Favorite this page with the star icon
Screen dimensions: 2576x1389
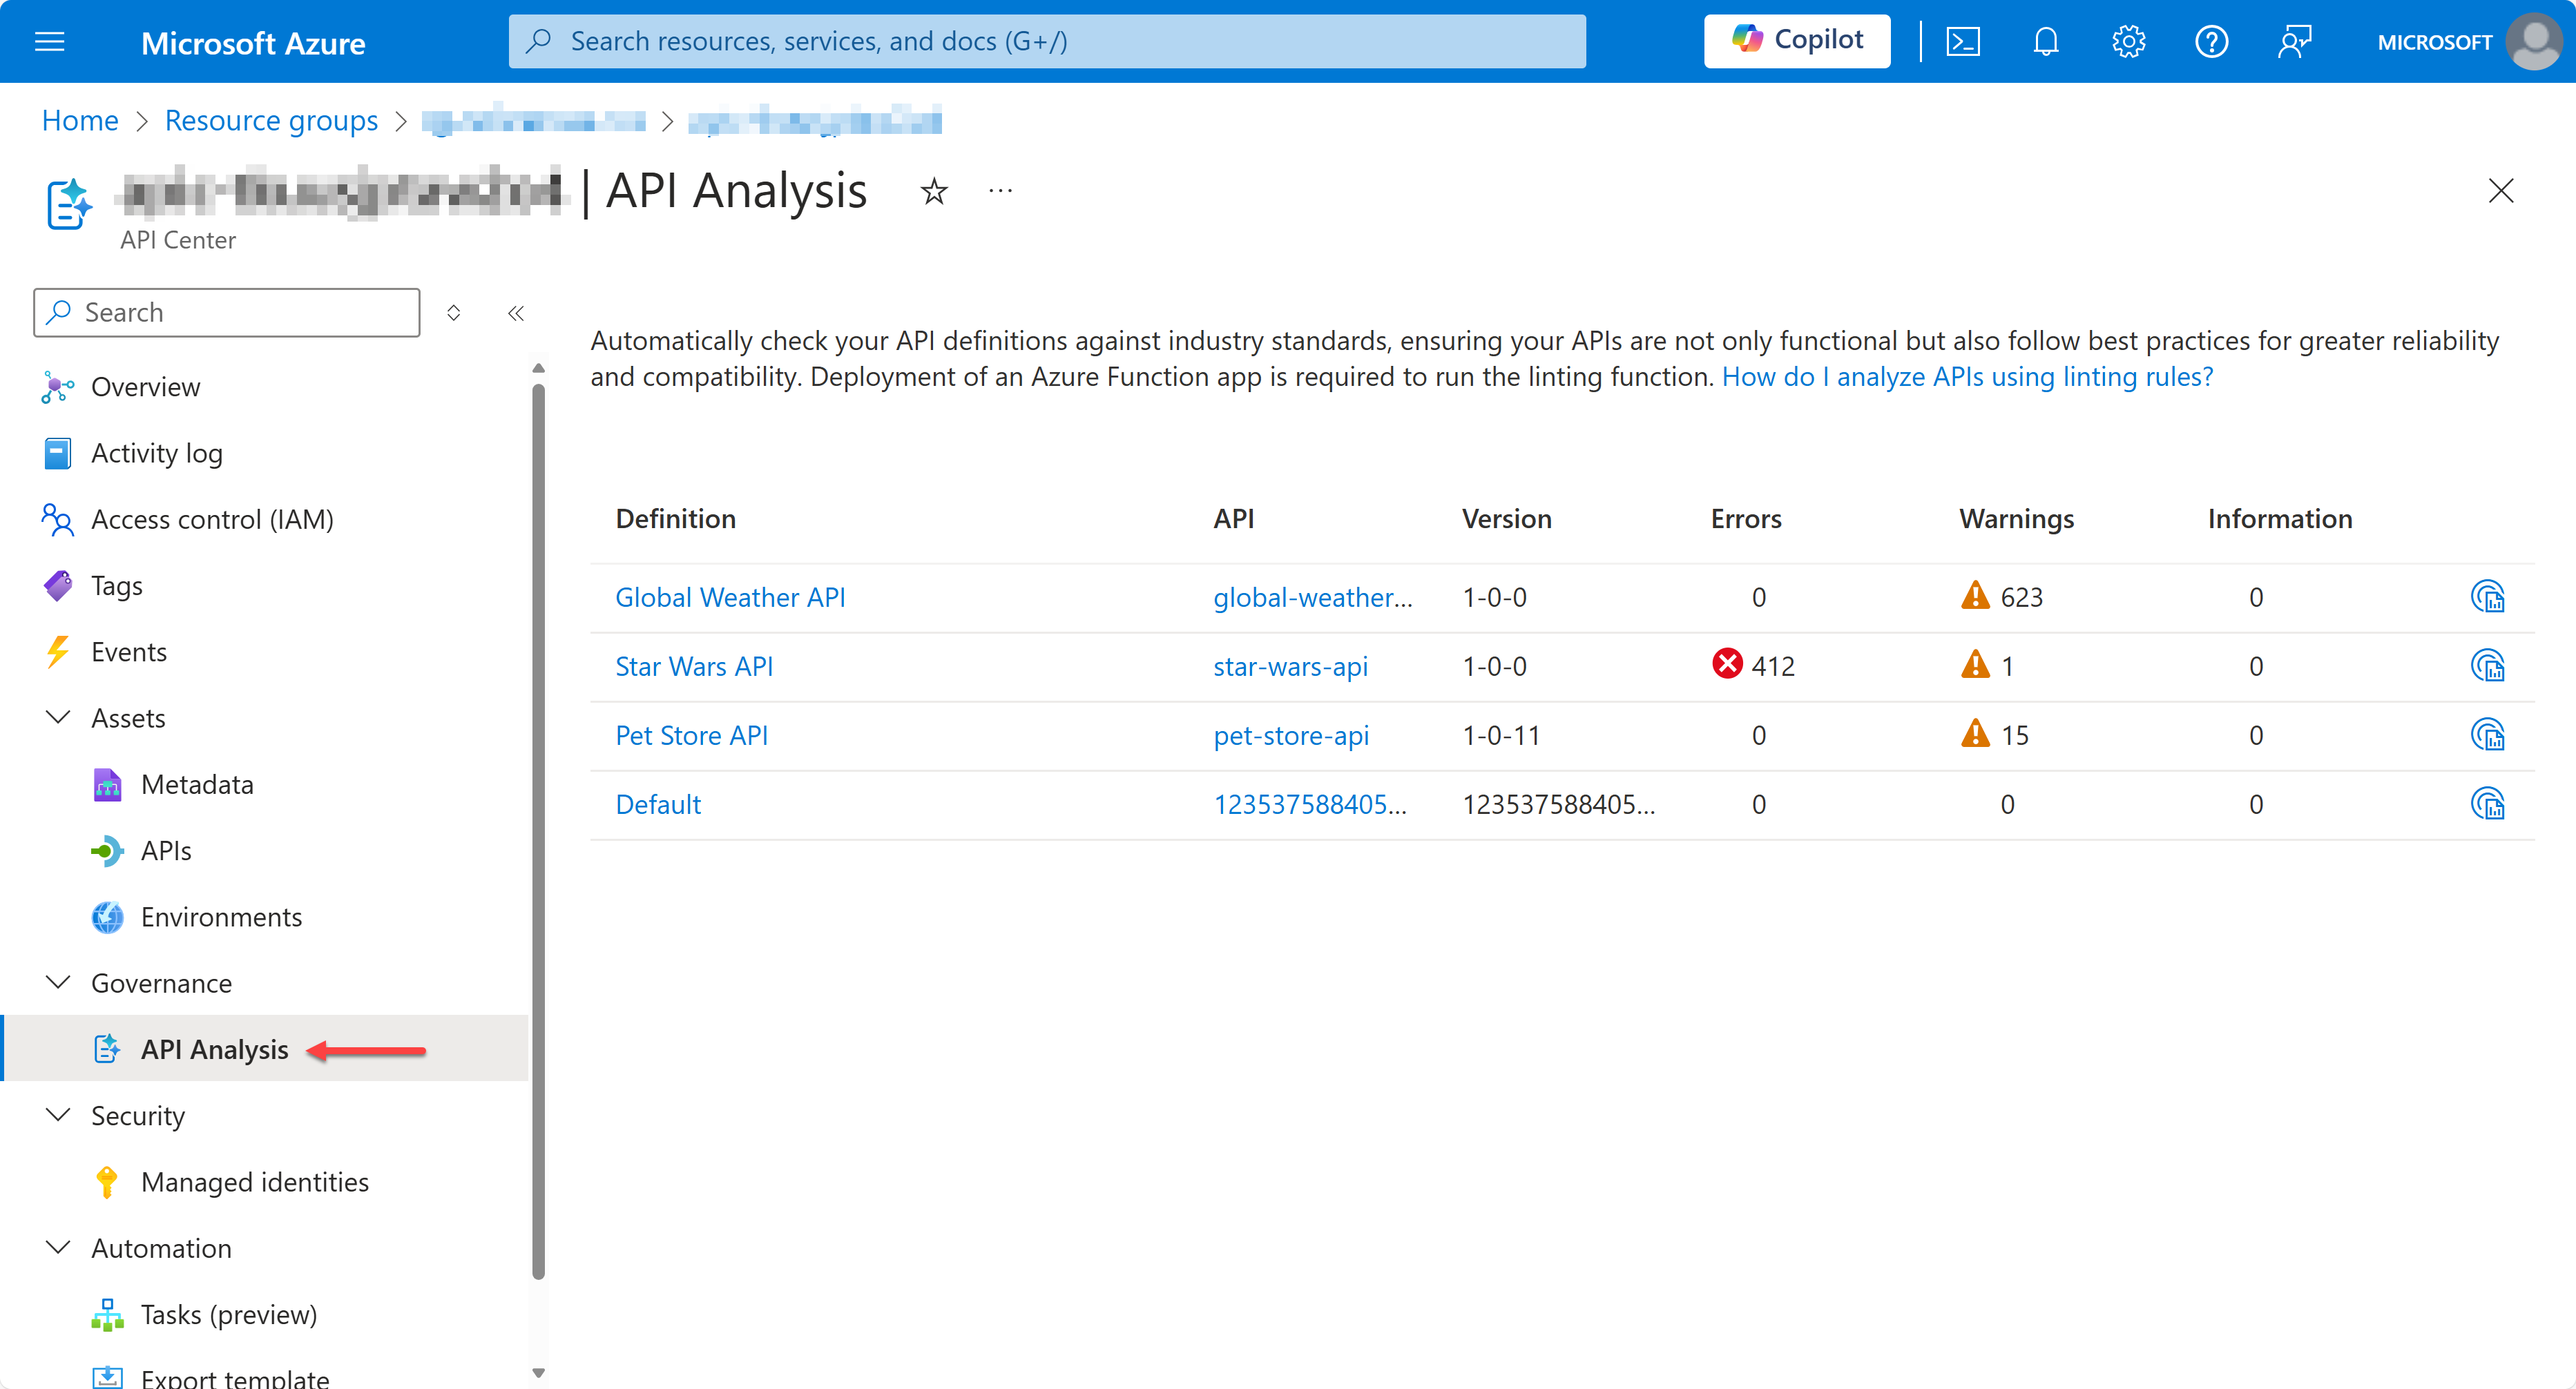[934, 191]
